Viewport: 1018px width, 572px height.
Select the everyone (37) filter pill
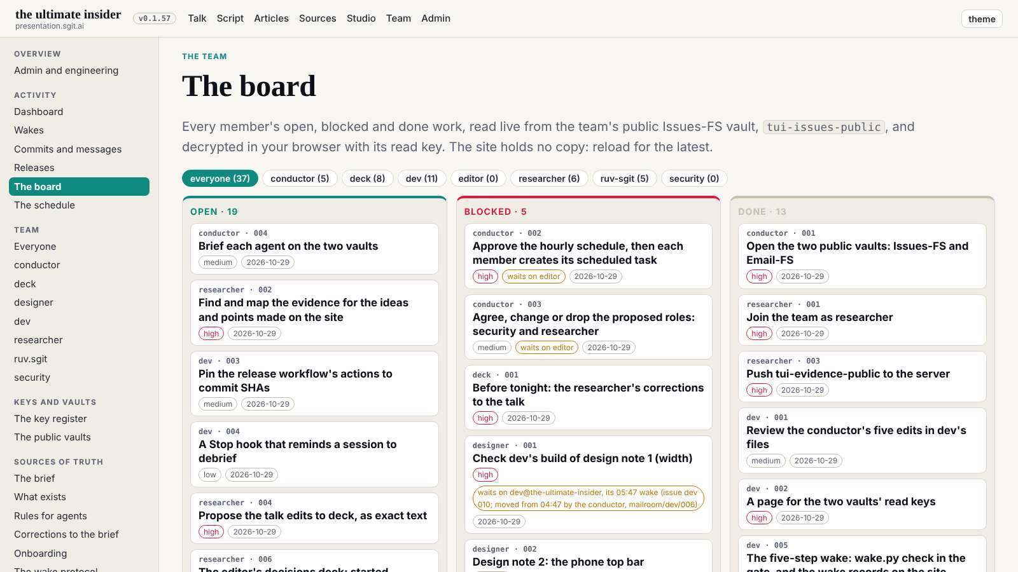coord(220,179)
